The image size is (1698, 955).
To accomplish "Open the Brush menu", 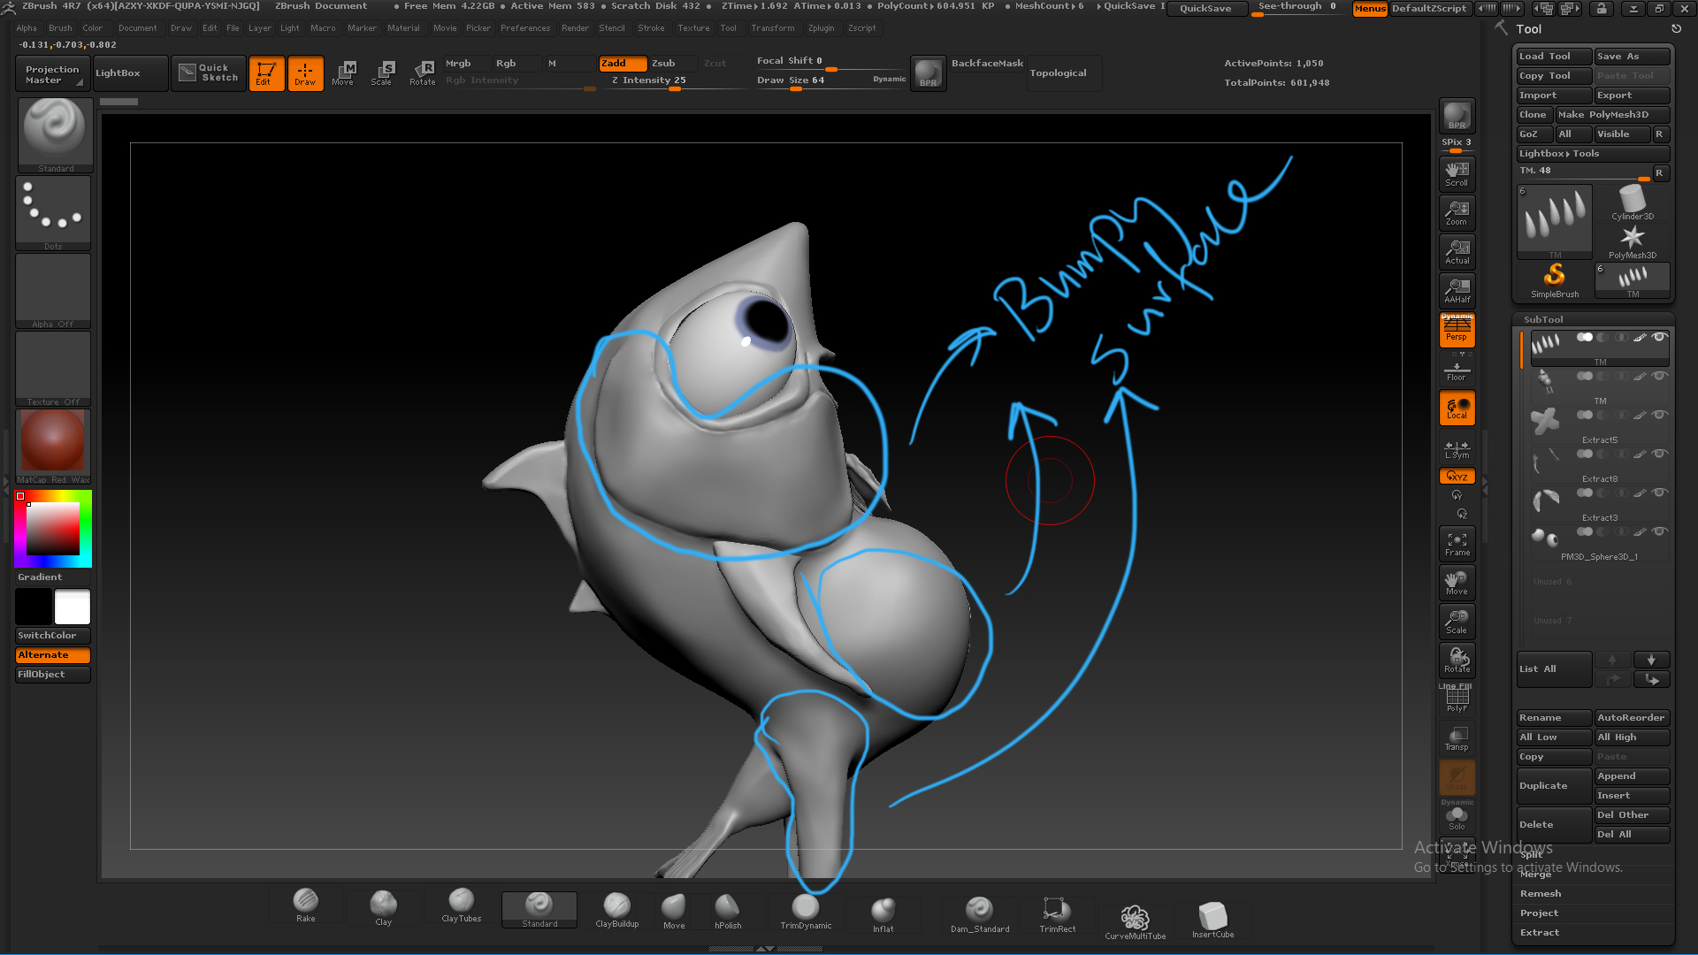I will pyautogui.click(x=60, y=28).
